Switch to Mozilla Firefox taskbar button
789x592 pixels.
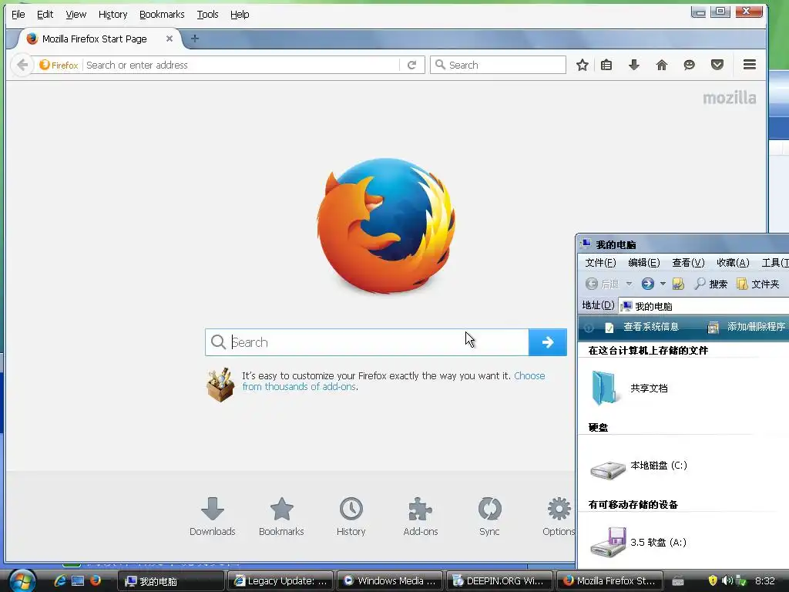[x=609, y=581]
